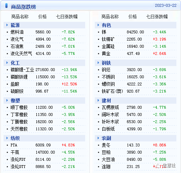Click the 干茧 price 147000.00
Viewport: 181px width, 173px height.
coord(45,152)
